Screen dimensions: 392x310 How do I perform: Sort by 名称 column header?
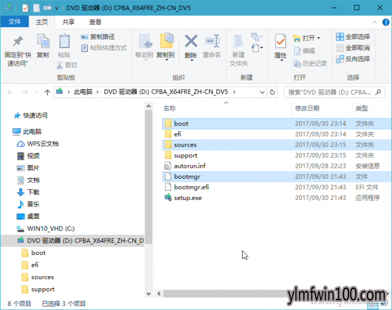pos(169,108)
